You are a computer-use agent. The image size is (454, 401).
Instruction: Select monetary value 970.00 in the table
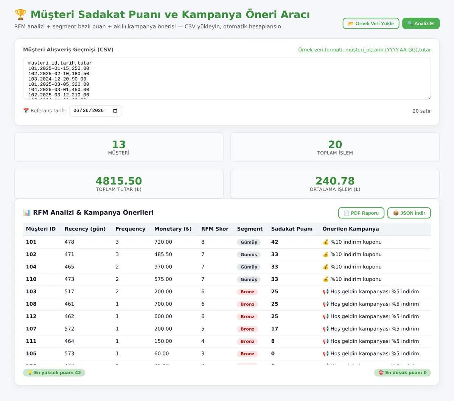(163, 267)
